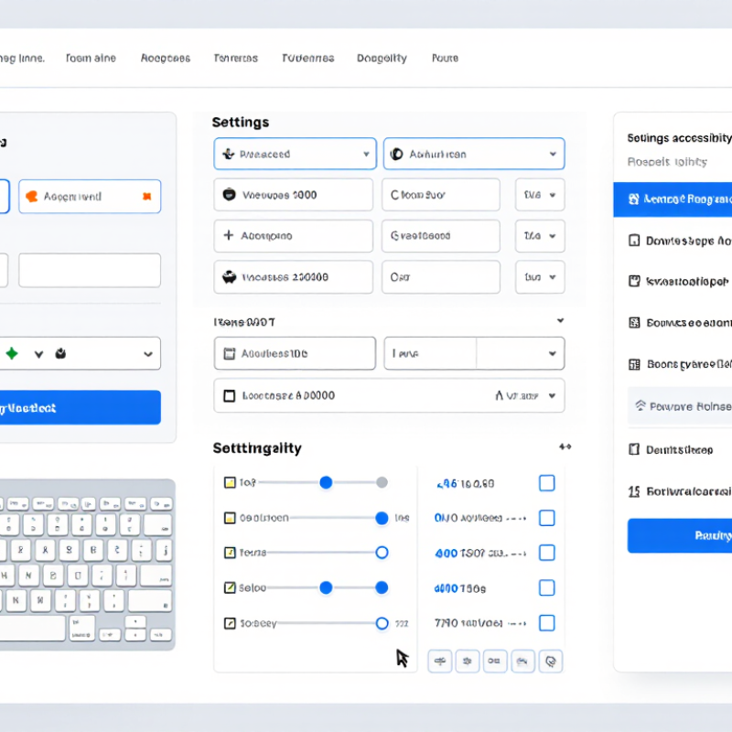
Task: Toggle the checkbox beside the Soseey slider
Action: coord(230,623)
